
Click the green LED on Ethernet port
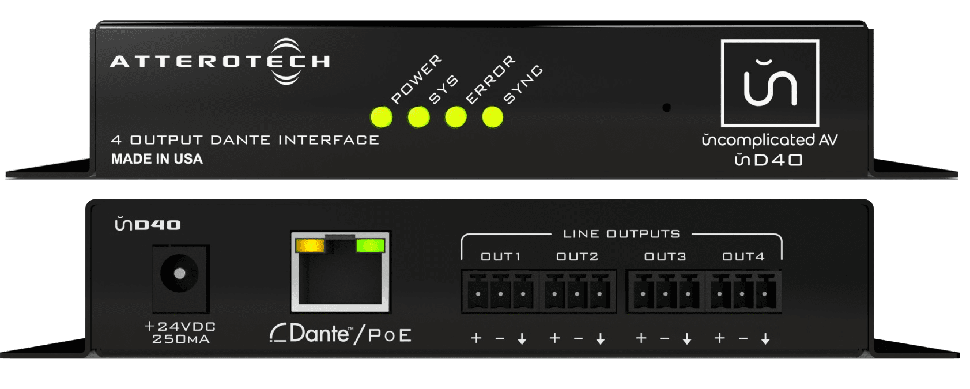click(x=370, y=246)
